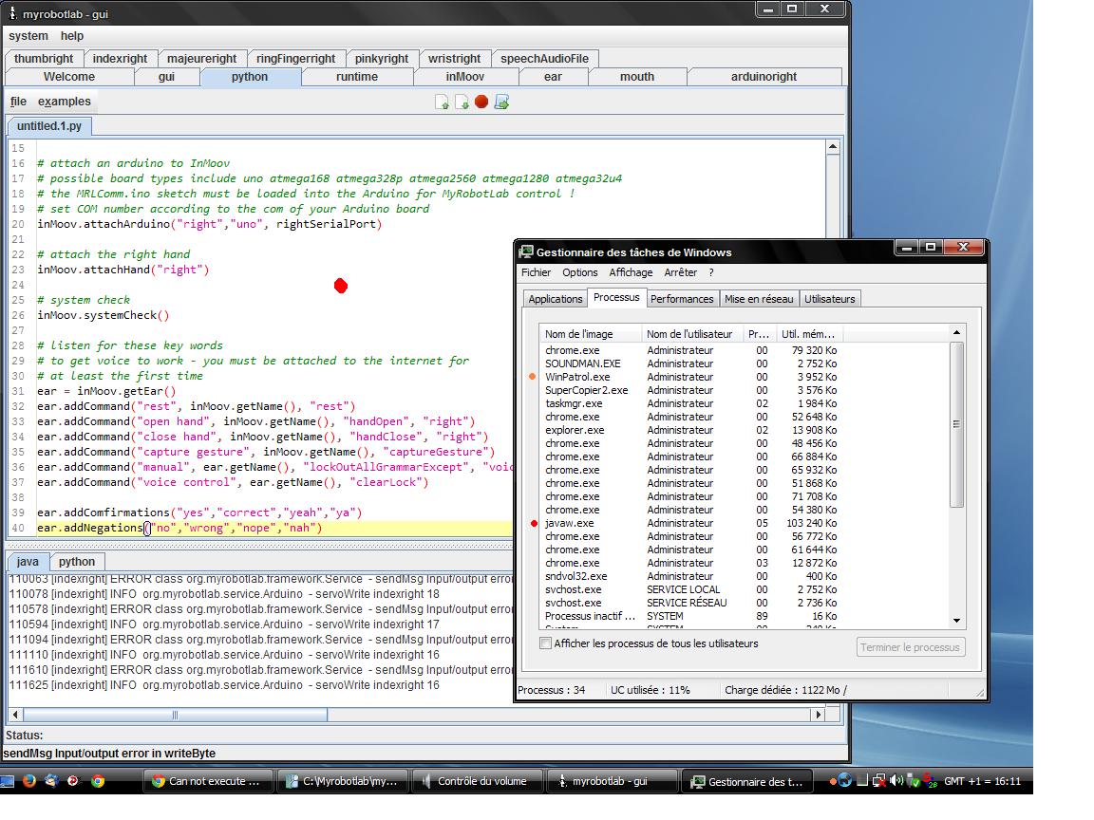
Task: Switch to the arduinoright tab
Action: (x=764, y=77)
